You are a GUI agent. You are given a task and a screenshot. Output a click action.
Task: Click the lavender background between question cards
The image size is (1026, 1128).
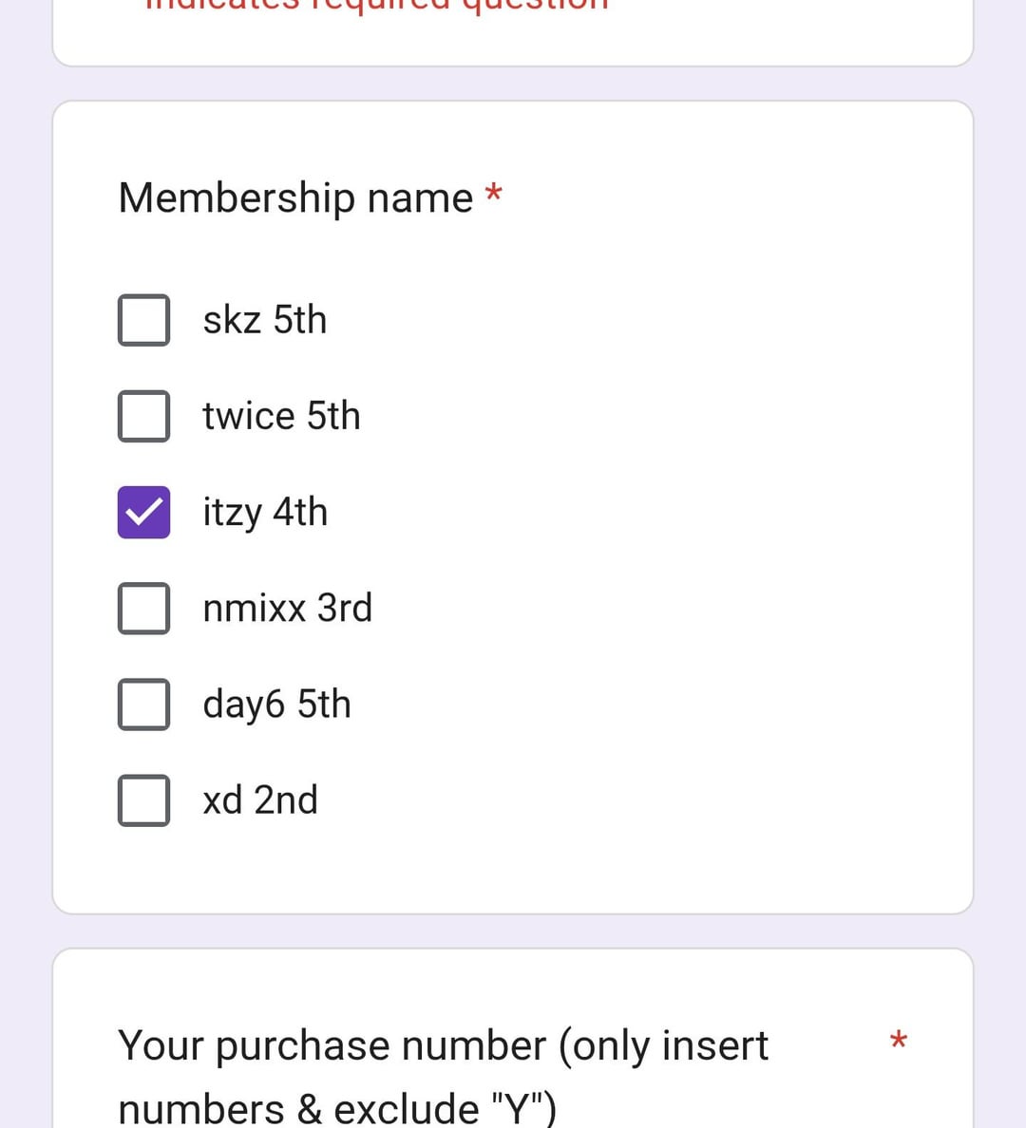tap(513, 931)
